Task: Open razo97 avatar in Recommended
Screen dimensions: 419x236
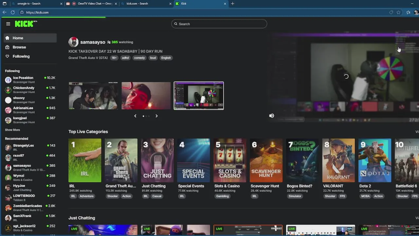Action: 8,158
